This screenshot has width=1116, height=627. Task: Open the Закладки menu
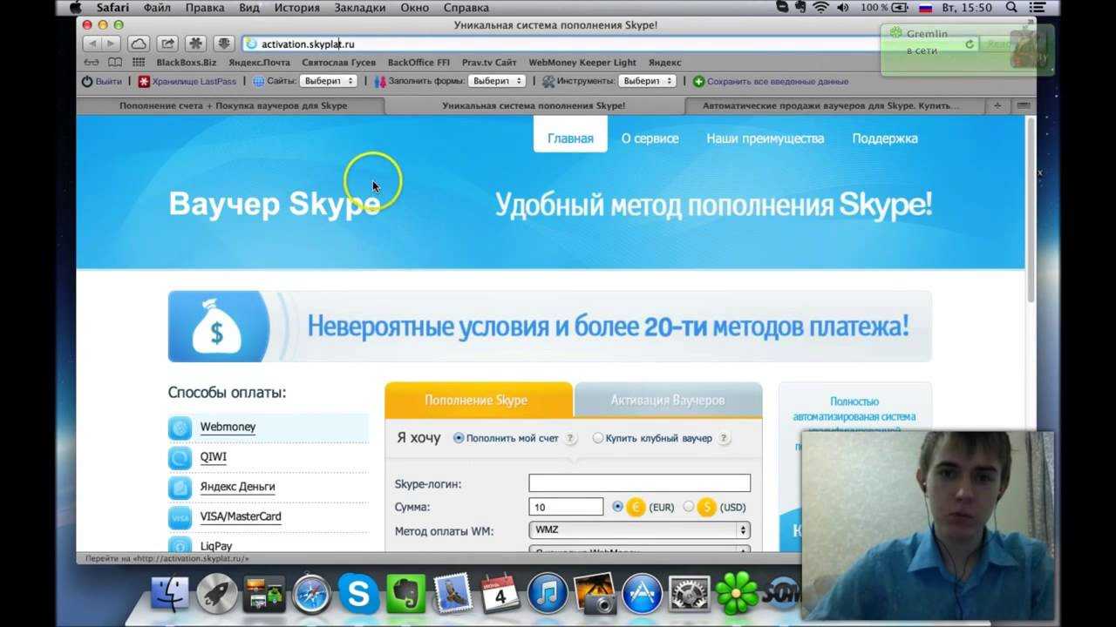pyautogui.click(x=358, y=8)
